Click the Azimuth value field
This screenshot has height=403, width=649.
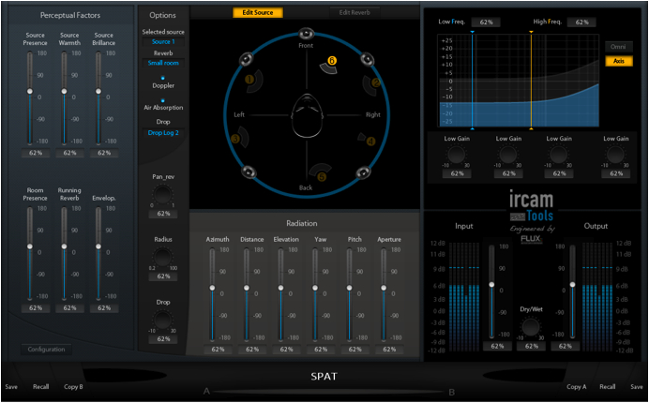point(218,350)
